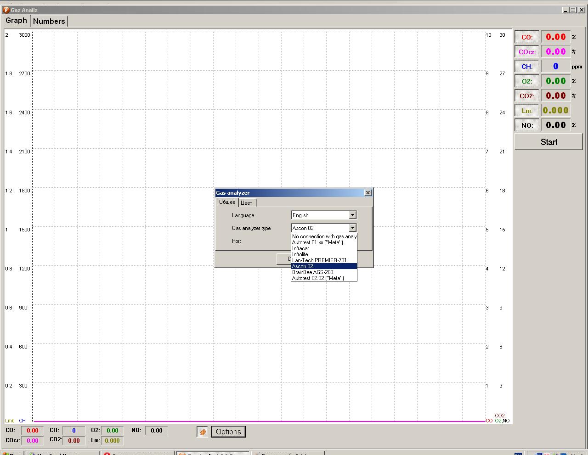Screen dimensions: 588x455
Task: Close the Gas analyzer dialog
Action: point(367,193)
